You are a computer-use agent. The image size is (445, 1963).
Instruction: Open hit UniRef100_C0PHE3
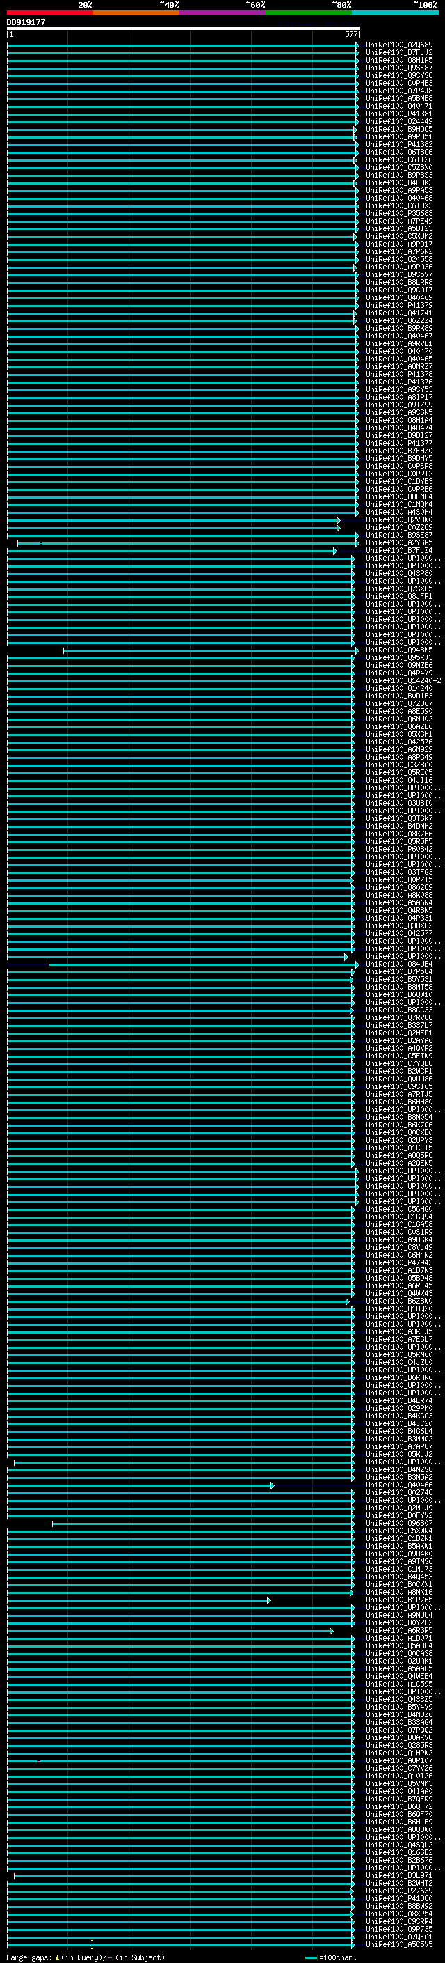[399, 83]
